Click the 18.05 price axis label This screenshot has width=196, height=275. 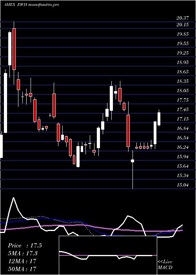(x=183, y=91)
